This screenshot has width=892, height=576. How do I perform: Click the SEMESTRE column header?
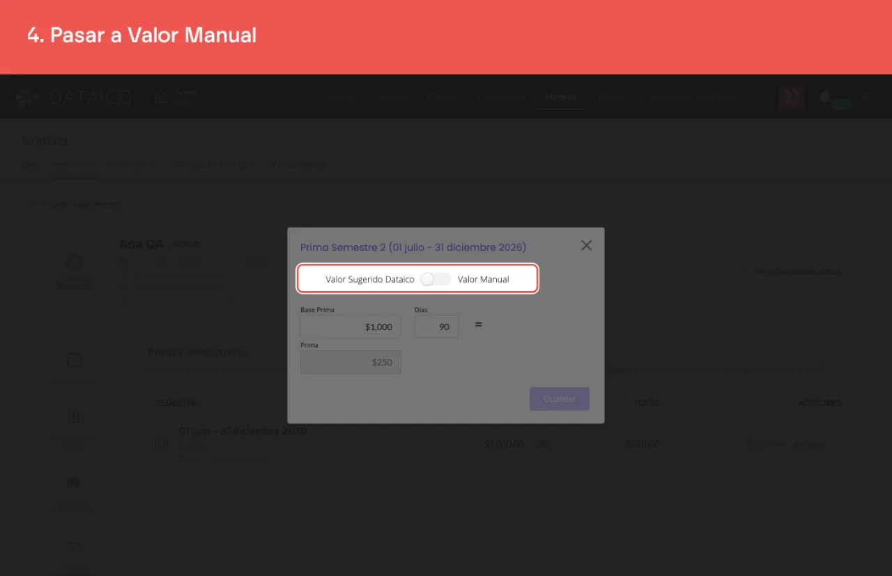[176, 403]
